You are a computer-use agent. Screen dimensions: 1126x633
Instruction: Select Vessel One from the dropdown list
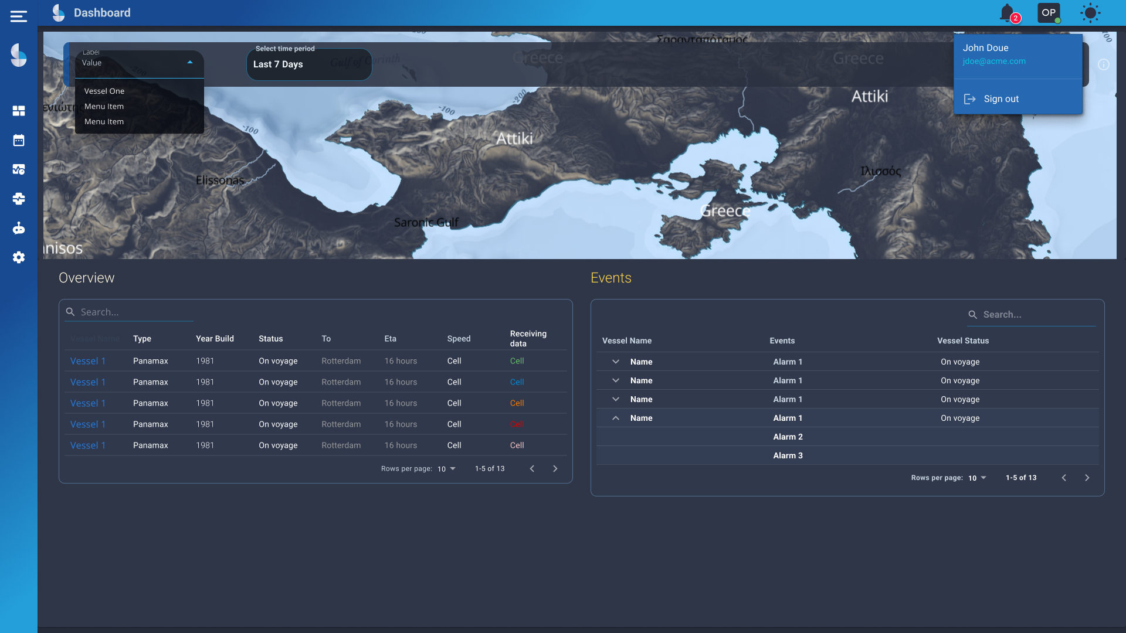tap(140, 91)
